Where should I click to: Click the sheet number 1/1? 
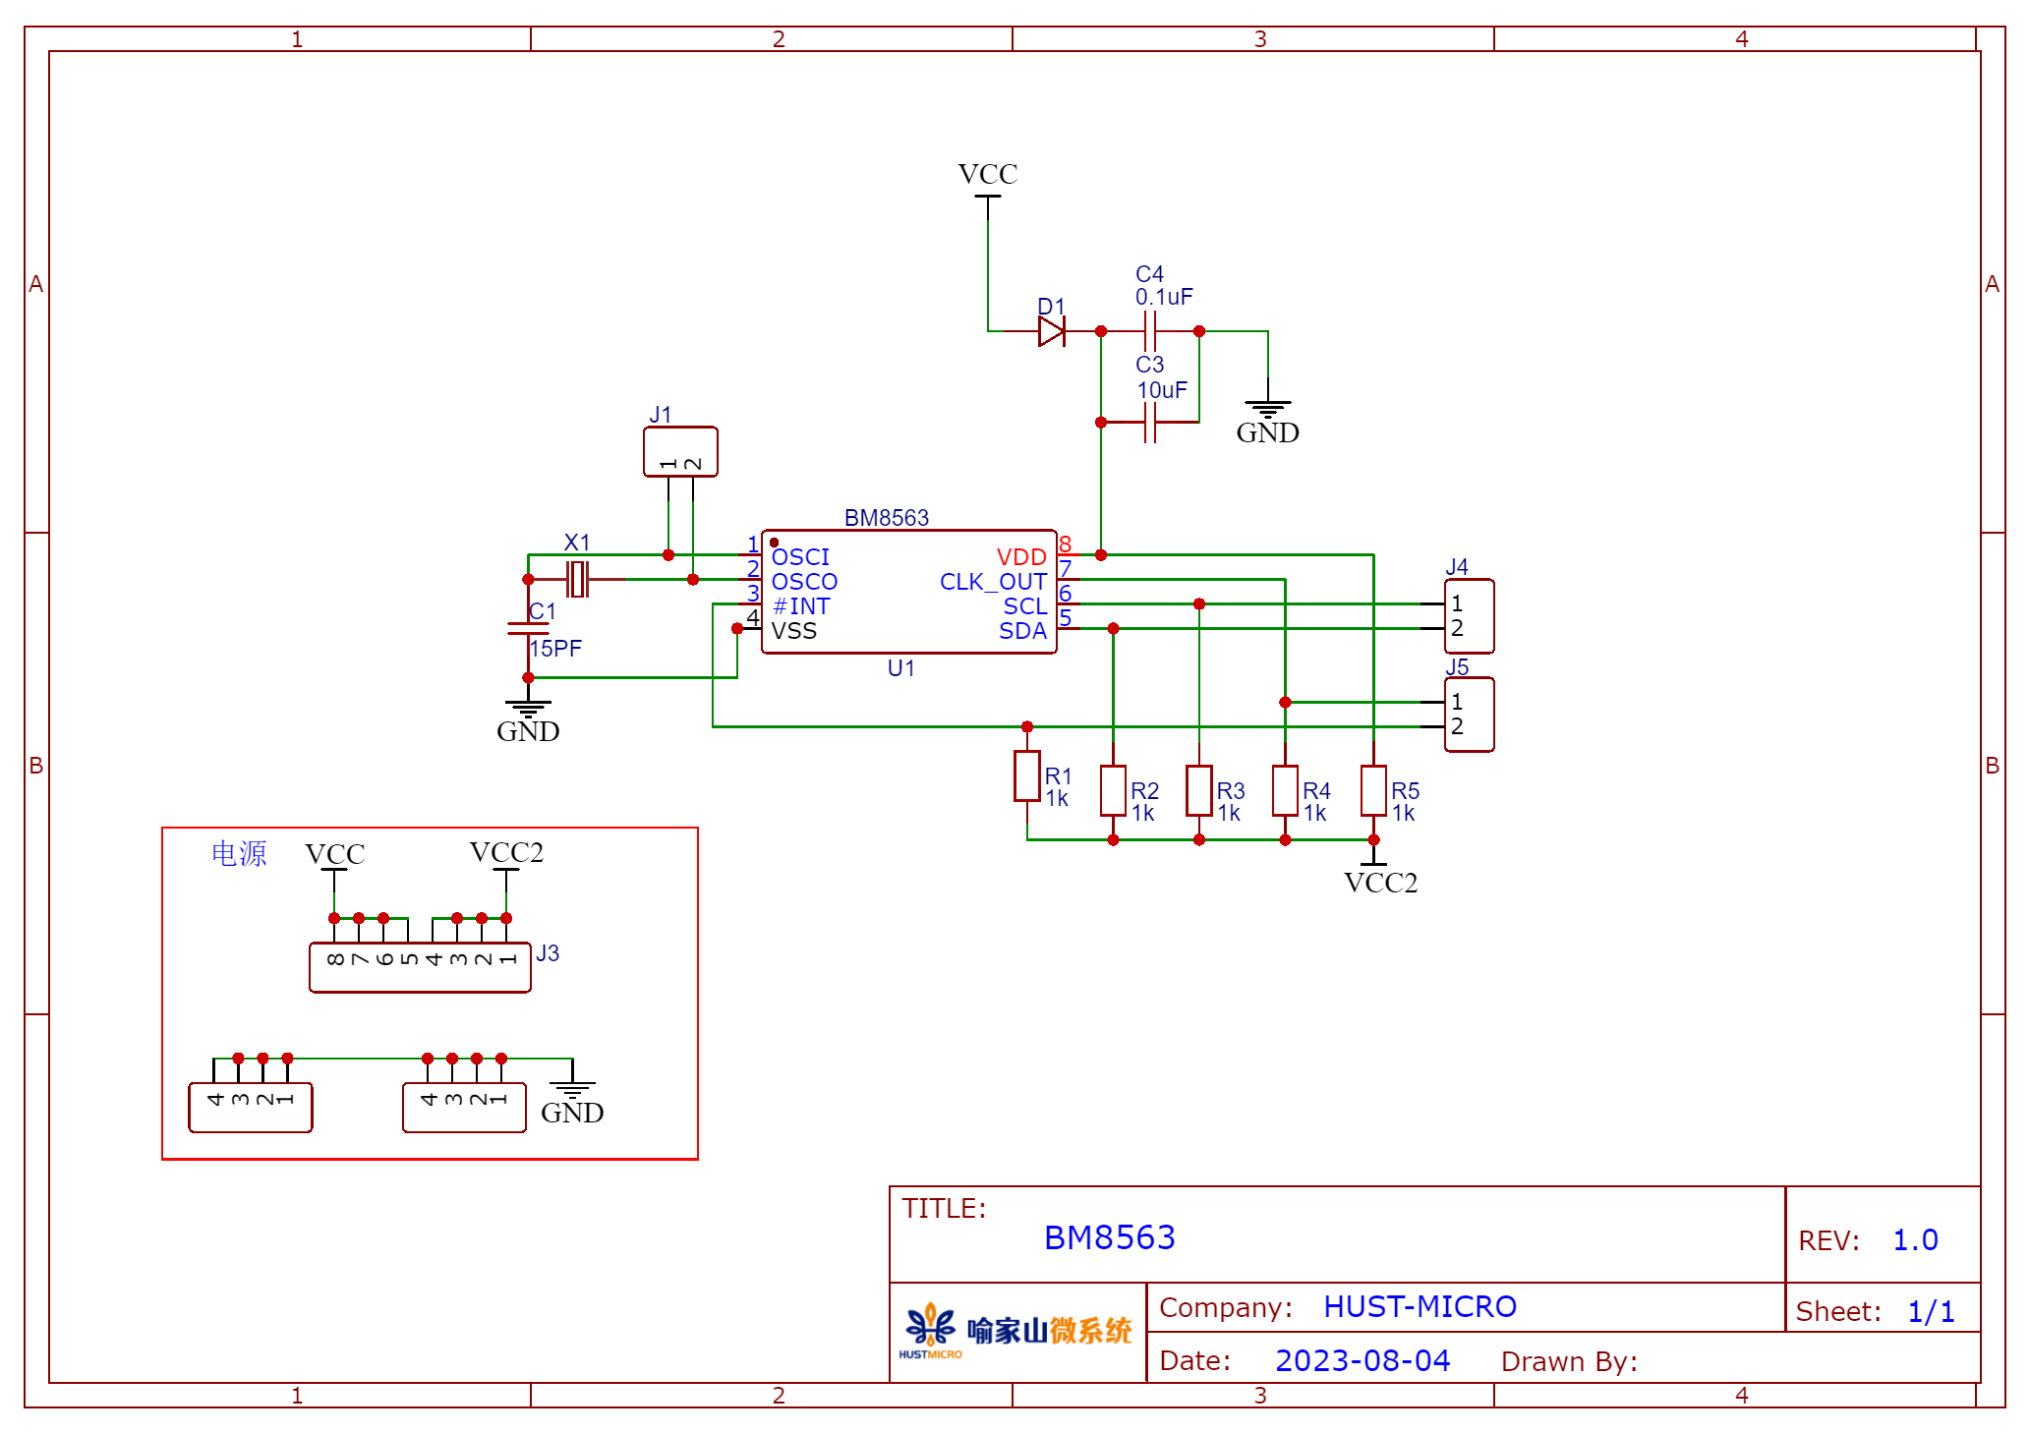pos(1931,1311)
